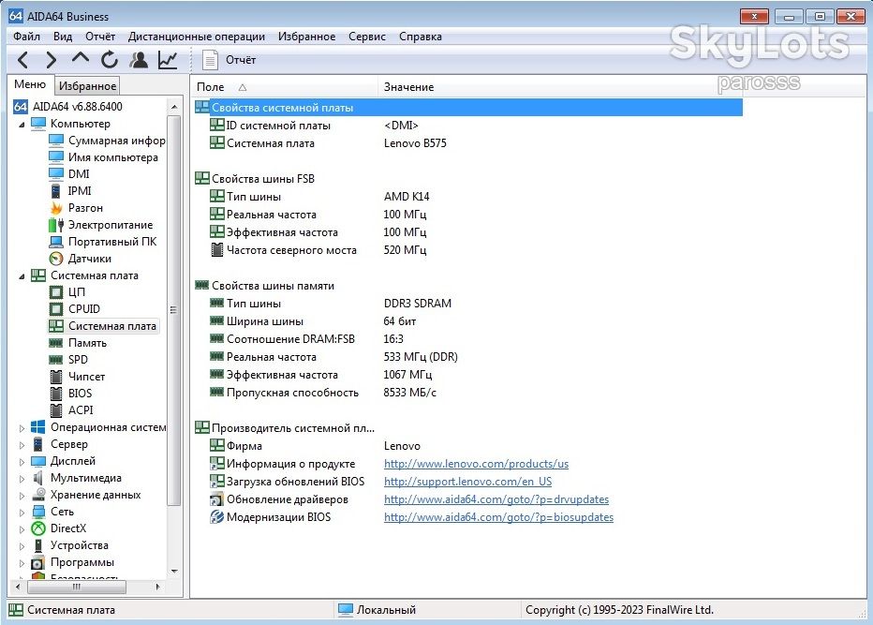
Task: Collapse the Компьютер tree node
Action: 22,125
